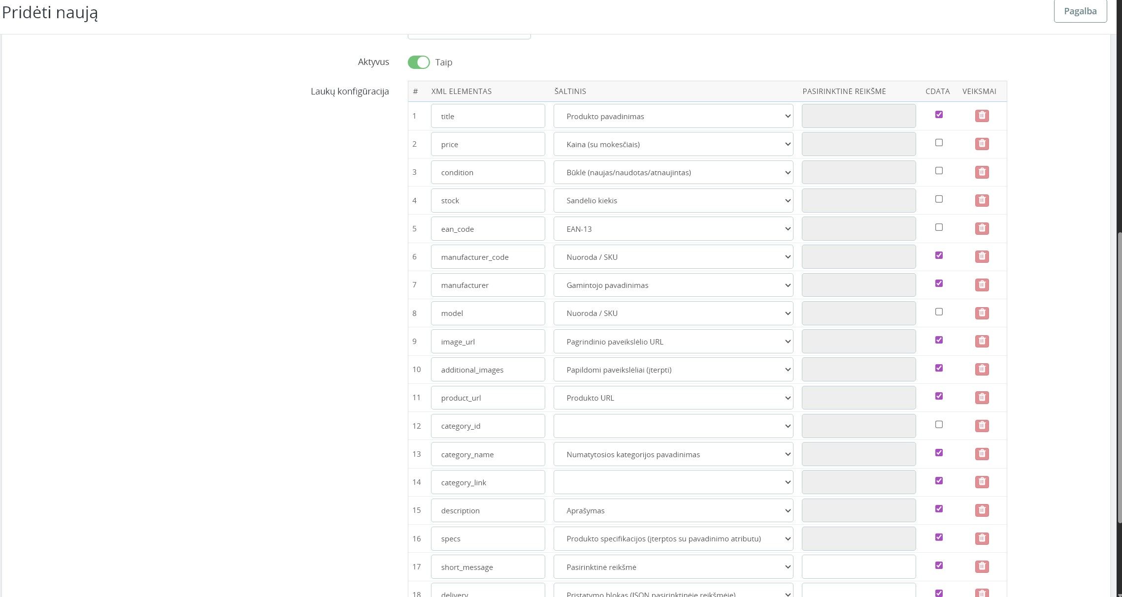Delete the description field row

[982, 510]
